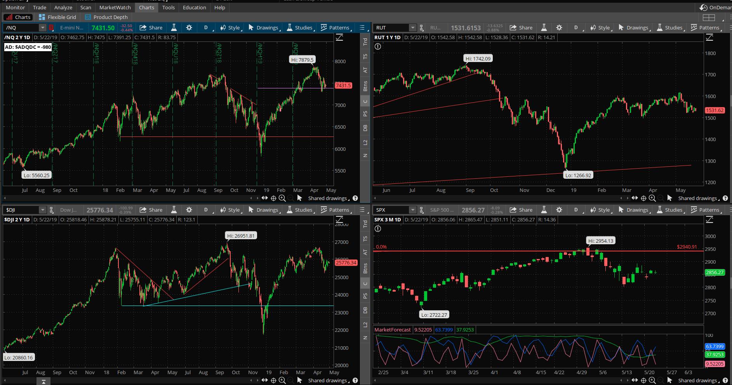
Task: Click the red link icon beside /NQ symbol
Action: 51,28
